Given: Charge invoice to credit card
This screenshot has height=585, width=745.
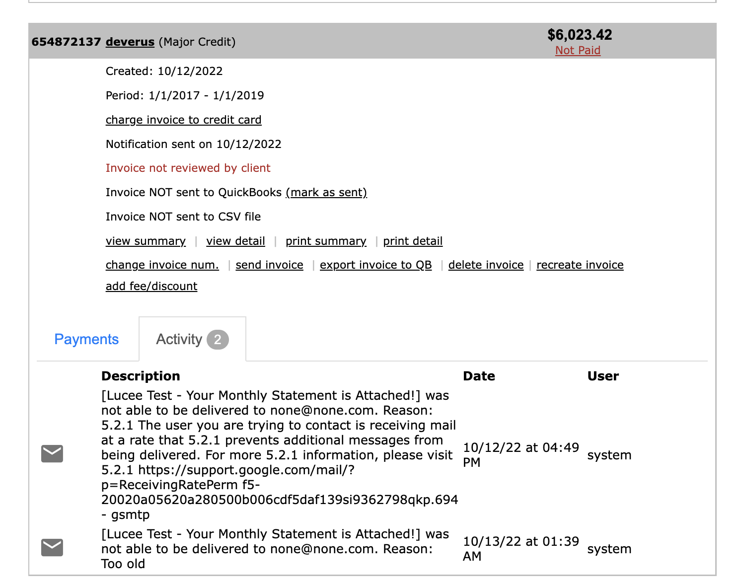Looking at the screenshot, I should 183,120.
